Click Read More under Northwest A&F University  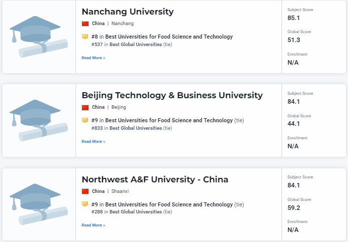[x=93, y=225]
